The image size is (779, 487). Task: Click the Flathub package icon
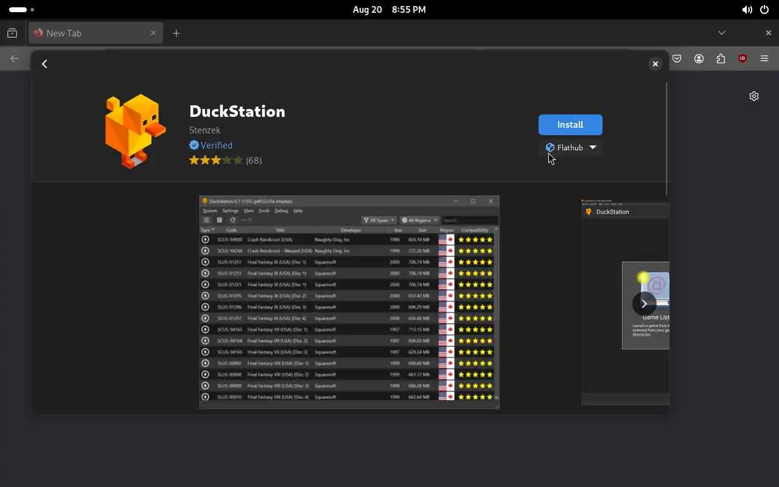point(550,147)
